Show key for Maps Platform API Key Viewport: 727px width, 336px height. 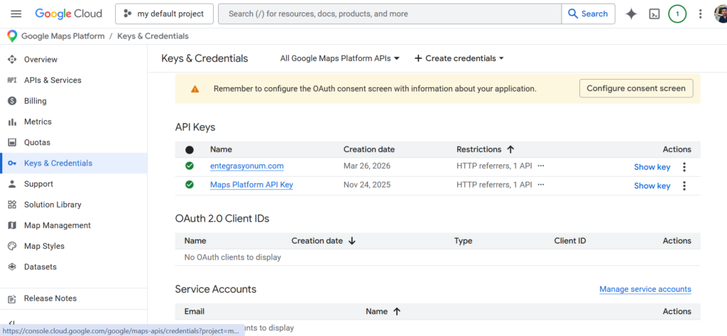tap(652, 185)
